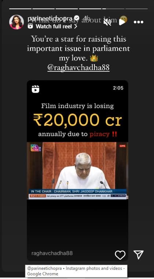Open the three-dots more options menu
154x279 pixels.
point(139,22)
